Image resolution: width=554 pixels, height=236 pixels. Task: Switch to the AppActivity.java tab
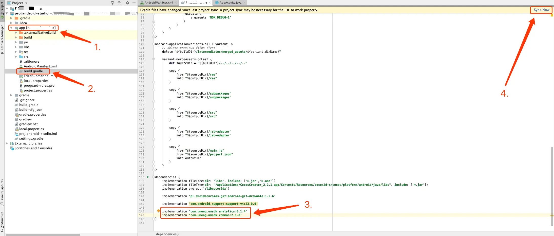point(230,3)
